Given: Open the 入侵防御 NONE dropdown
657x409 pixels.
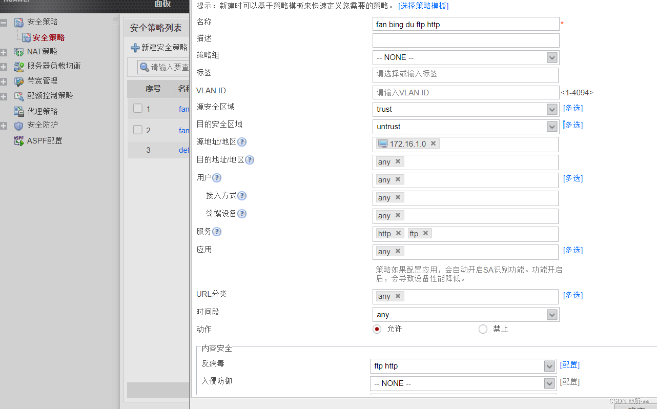Looking at the screenshot, I should [549, 383].
